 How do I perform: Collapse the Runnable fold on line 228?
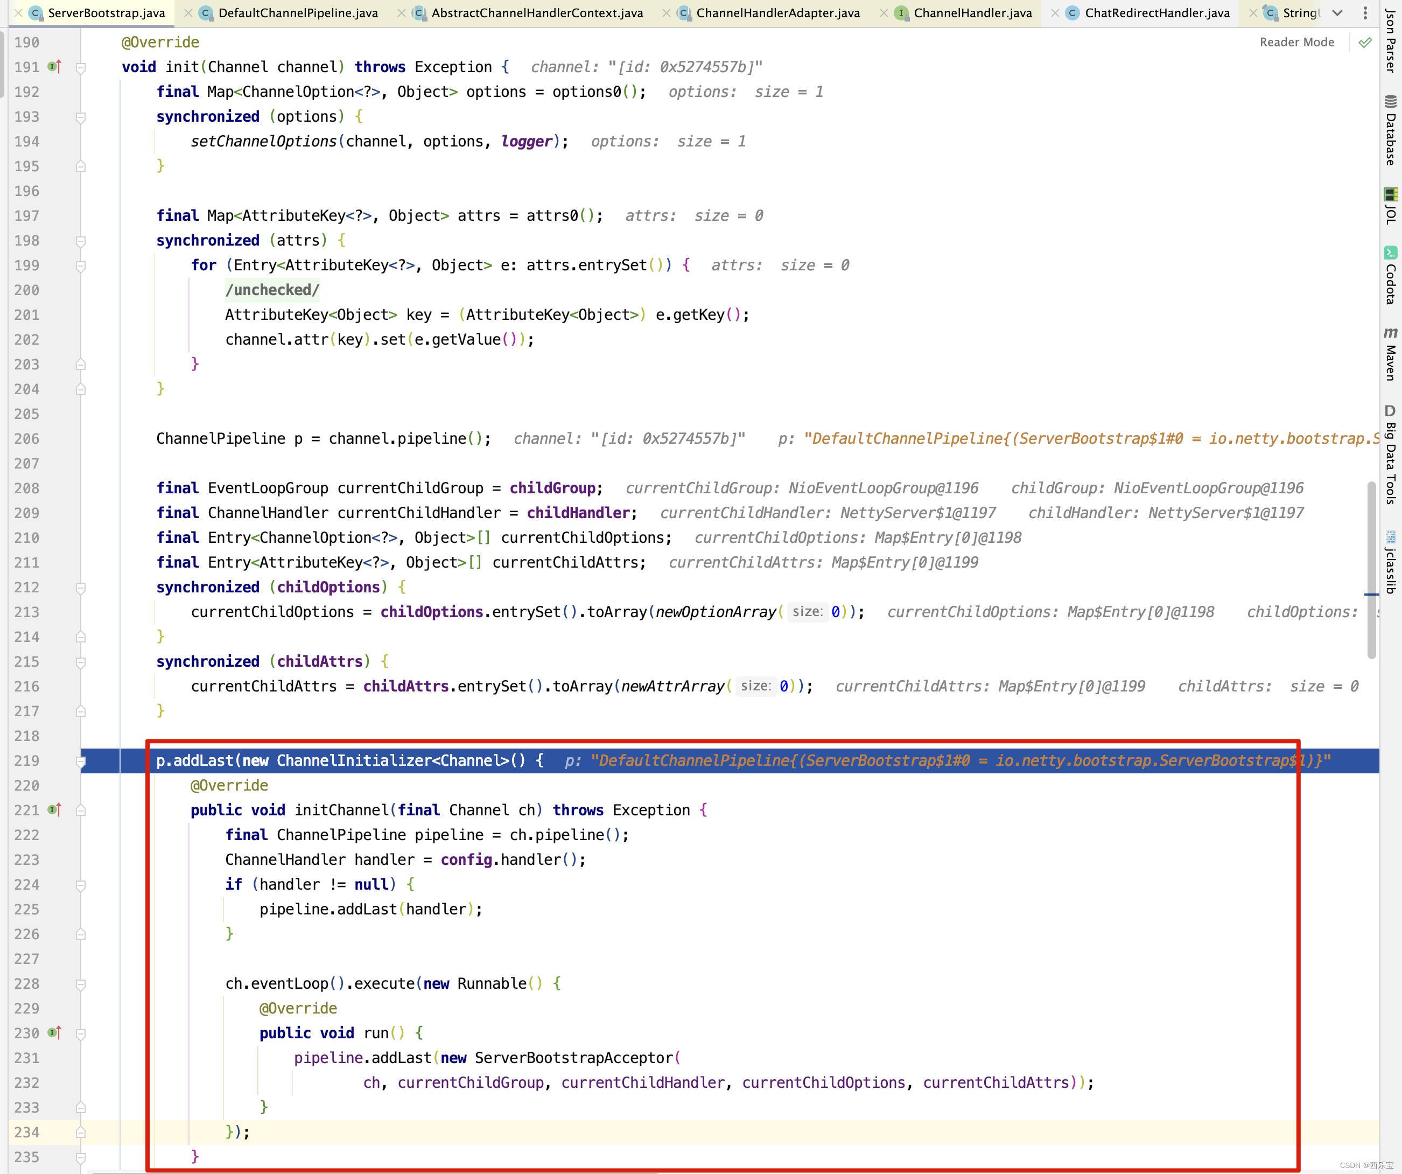pyautogui.click(x=81, y=984)
